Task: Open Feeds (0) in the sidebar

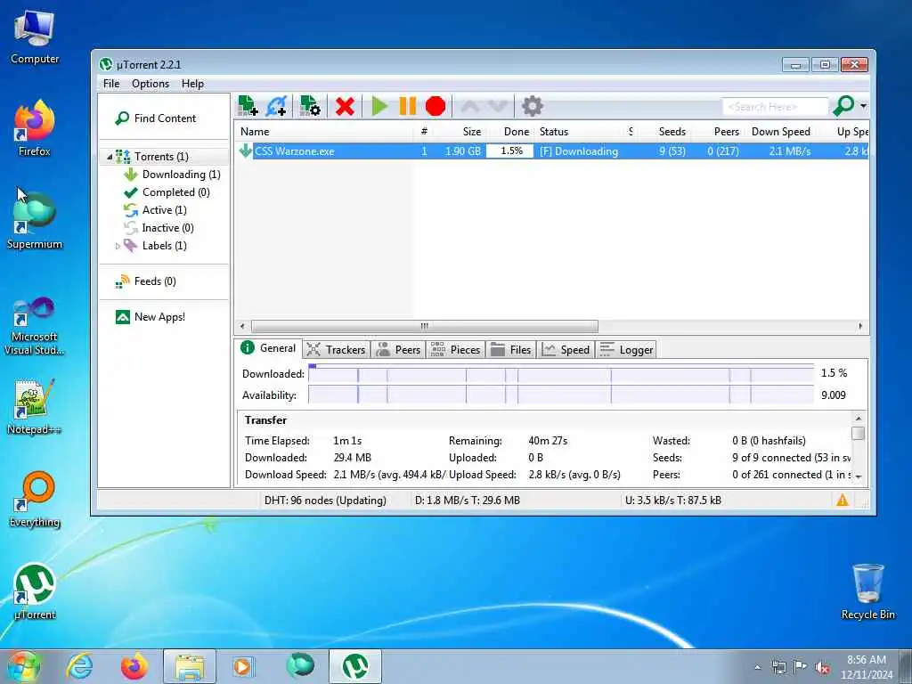Action: [x=146, y=281]
